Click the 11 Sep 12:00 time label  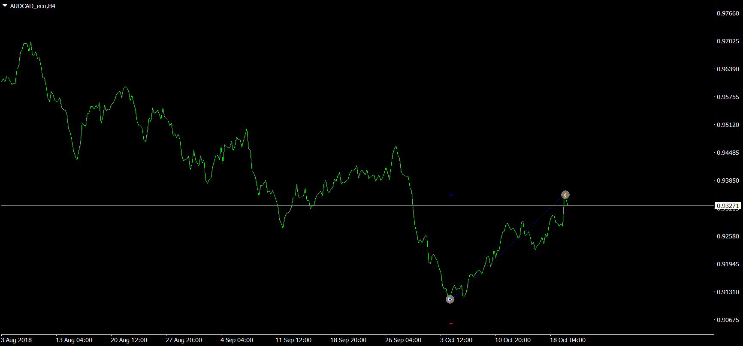point(293,340)
